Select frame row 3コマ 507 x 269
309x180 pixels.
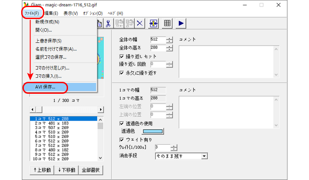(x=64, y=128)
